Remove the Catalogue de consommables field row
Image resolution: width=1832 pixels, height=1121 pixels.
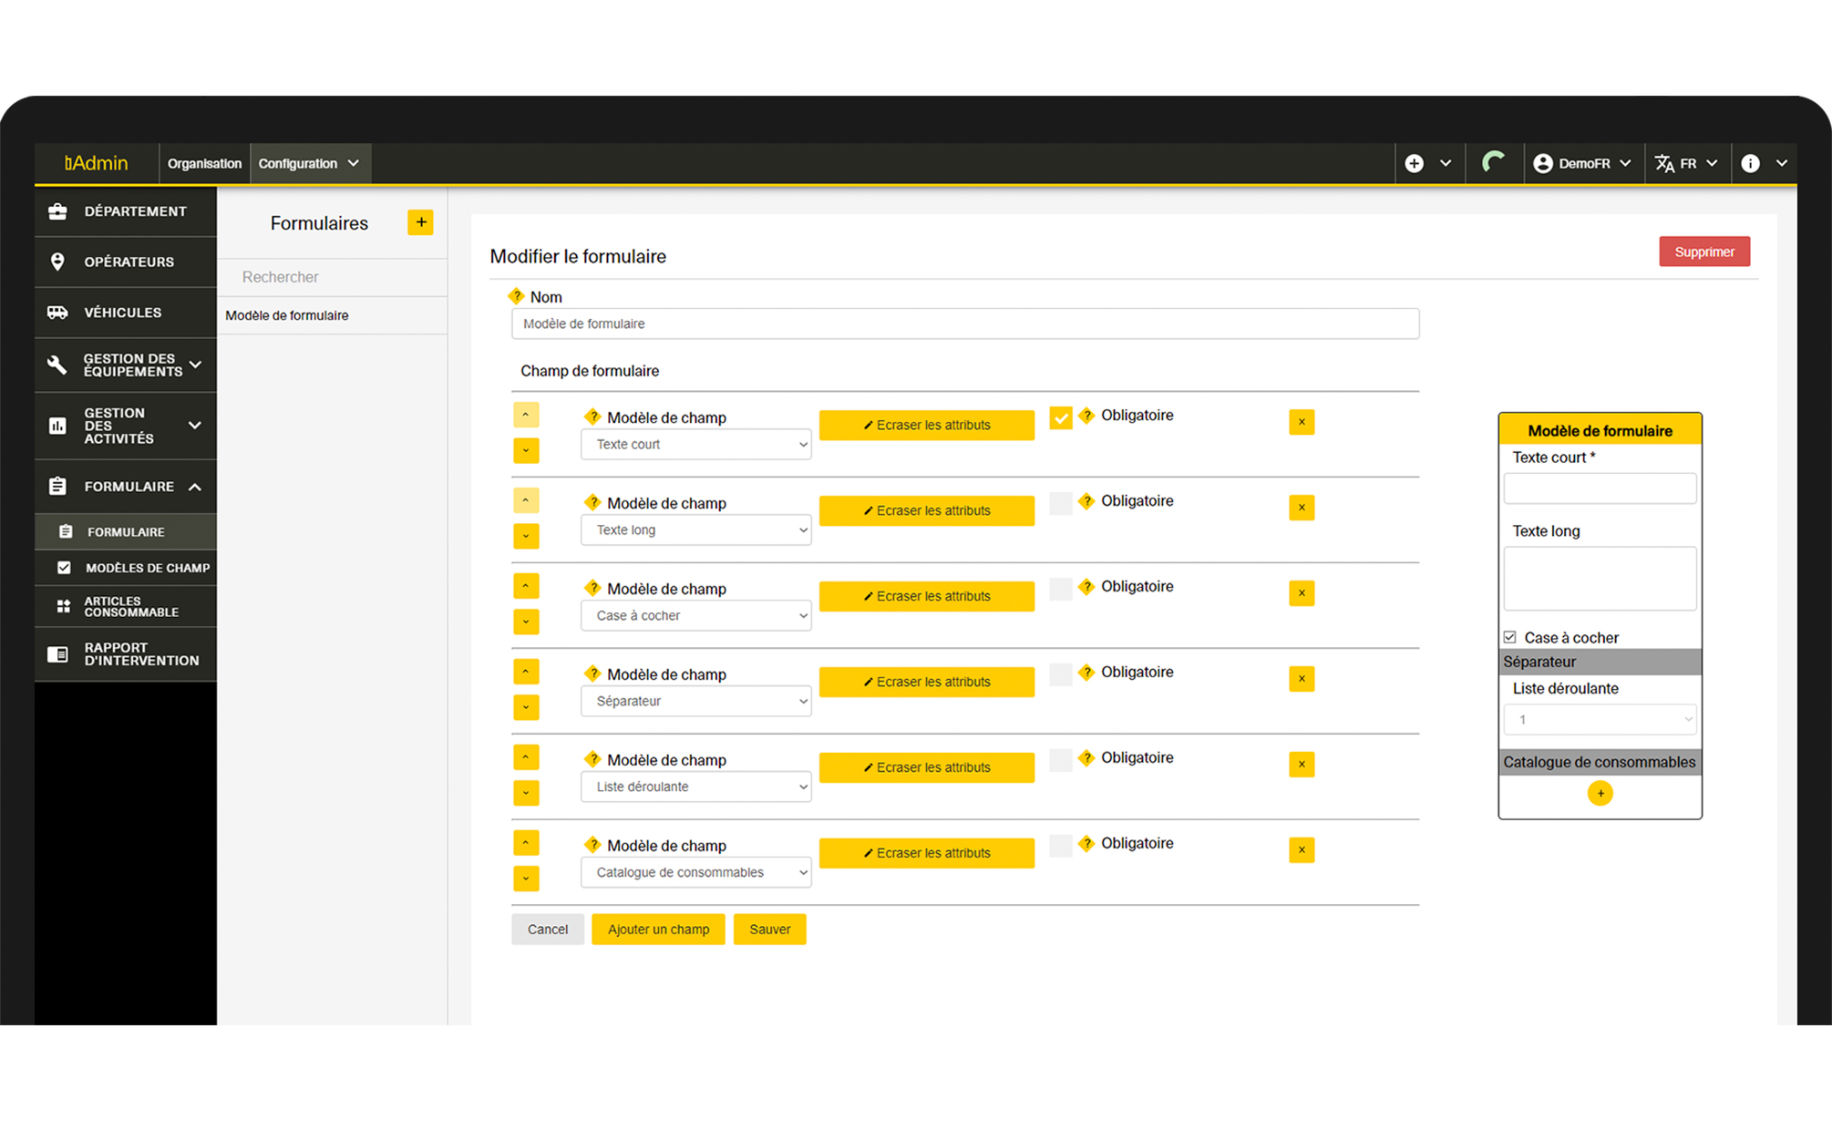[1302, 849]
